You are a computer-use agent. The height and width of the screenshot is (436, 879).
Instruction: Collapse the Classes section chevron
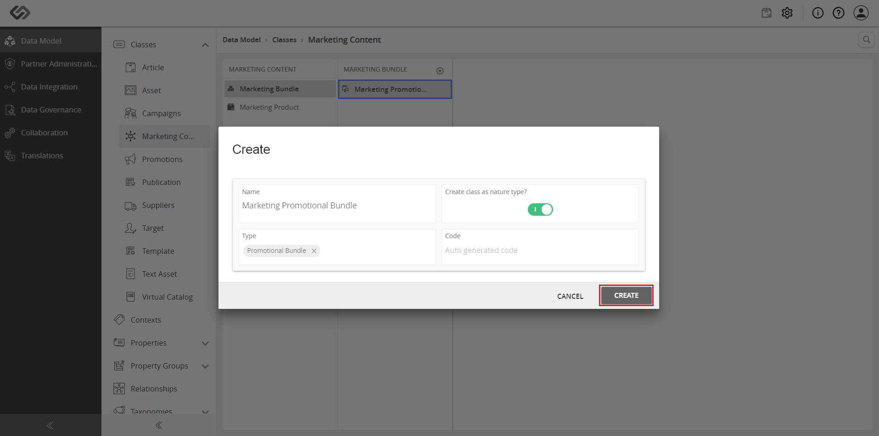205,45
